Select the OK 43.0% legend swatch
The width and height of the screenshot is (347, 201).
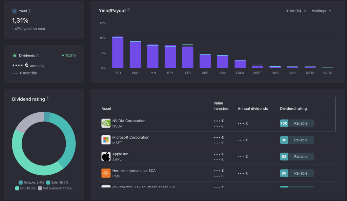[x=17, y=188]
